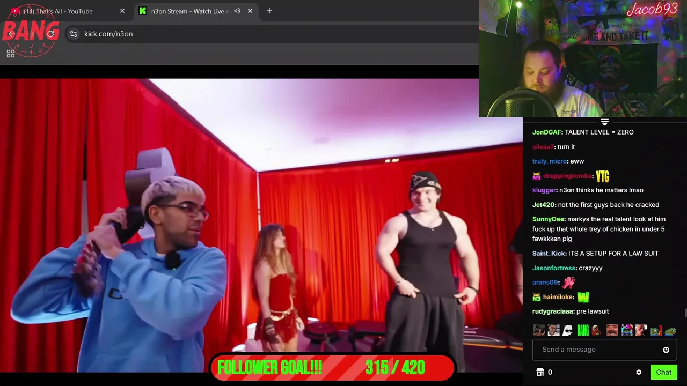Click the ITS A SETUP FOR A LAW SUIT message

[613, 253]
